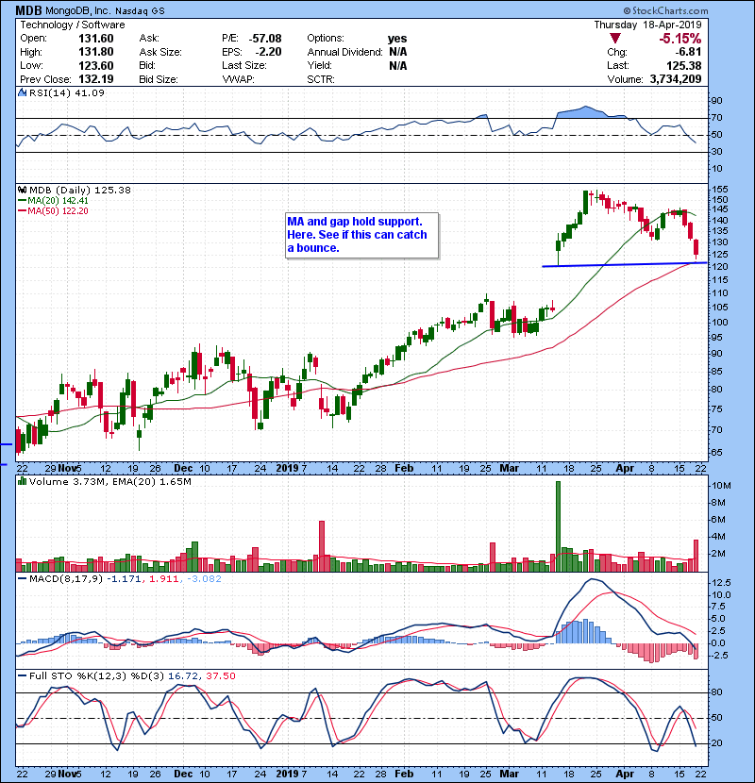Click the -5.15% percent change

[x=680, y=39]
